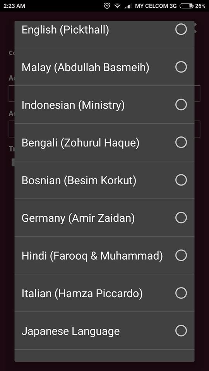Tap the Wi-Fi icon in status bar

117,6
